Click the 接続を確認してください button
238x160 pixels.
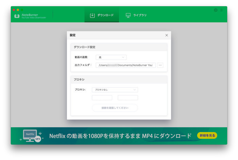point(115,108)
